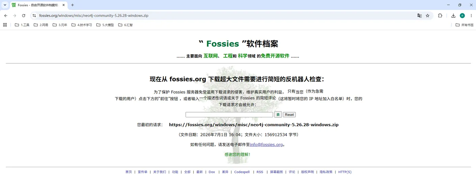This screenshot has width=476, height=179.
Task: Open the 首页 footer link
Action: (129, 172)
